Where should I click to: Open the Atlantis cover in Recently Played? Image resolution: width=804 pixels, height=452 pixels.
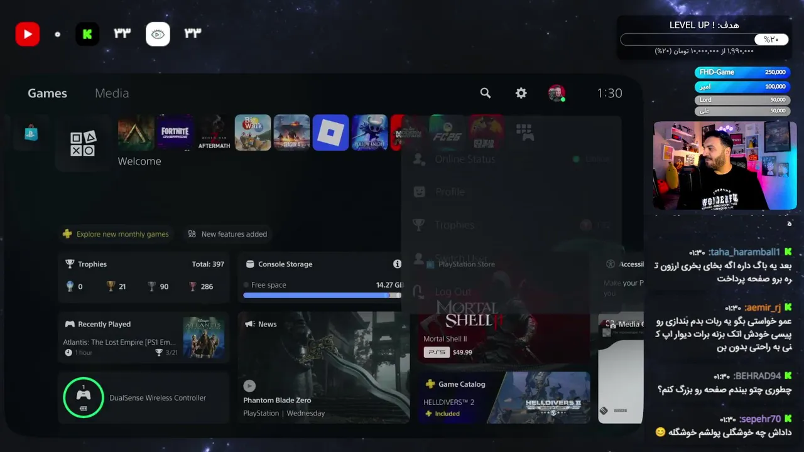[204, 337]
